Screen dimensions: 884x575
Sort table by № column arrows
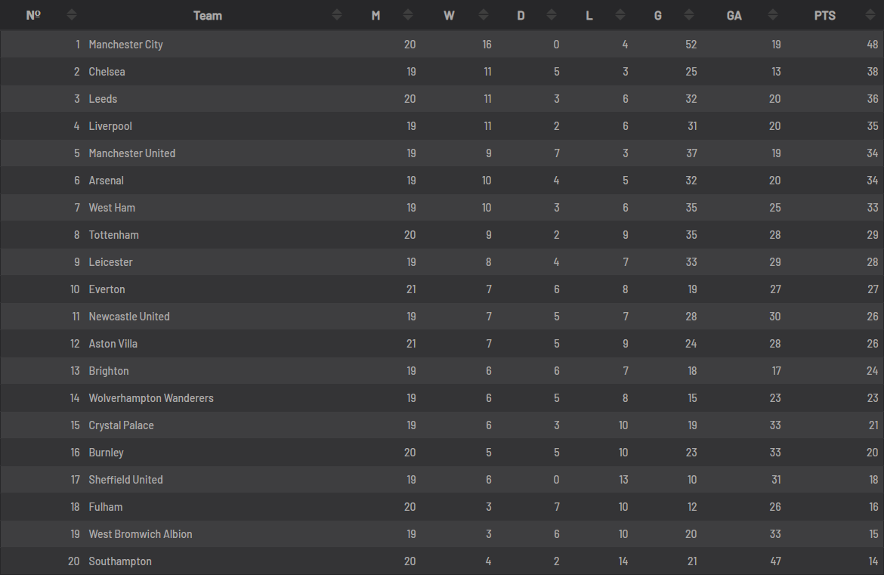(x=71, y=15)
